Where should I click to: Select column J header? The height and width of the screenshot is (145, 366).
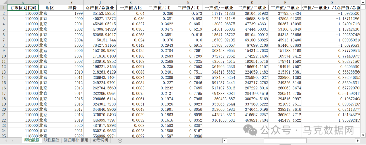100,3
